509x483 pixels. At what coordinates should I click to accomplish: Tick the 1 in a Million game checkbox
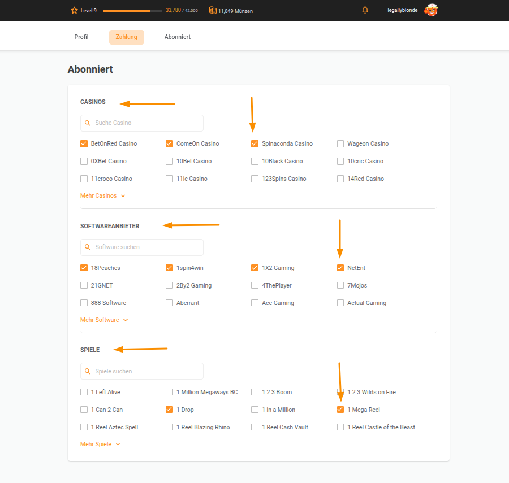pyautogui.click(x=255, y=410)
